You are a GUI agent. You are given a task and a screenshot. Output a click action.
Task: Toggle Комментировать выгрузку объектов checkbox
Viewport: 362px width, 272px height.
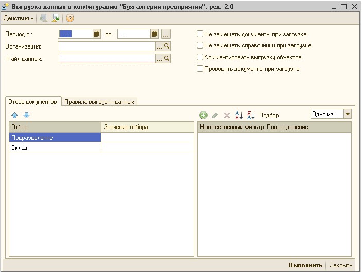(x=200, y=57)
